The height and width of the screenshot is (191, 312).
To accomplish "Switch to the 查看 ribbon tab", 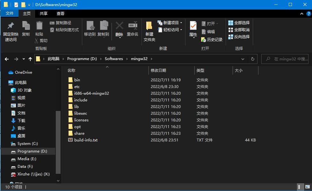I will [61, 13].
